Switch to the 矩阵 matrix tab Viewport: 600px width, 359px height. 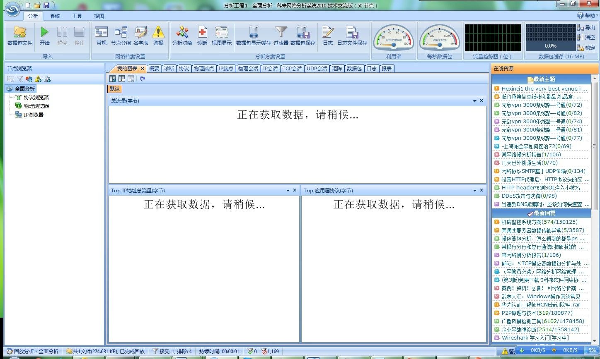(337, 69)
